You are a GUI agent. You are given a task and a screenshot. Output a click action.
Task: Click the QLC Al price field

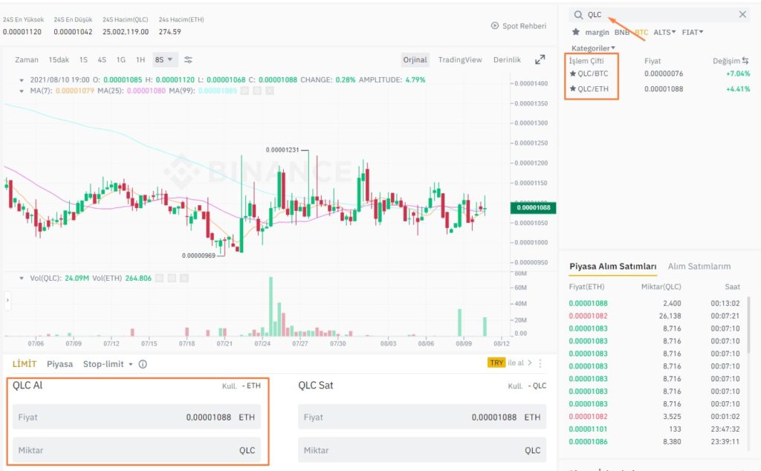point(137,418)
